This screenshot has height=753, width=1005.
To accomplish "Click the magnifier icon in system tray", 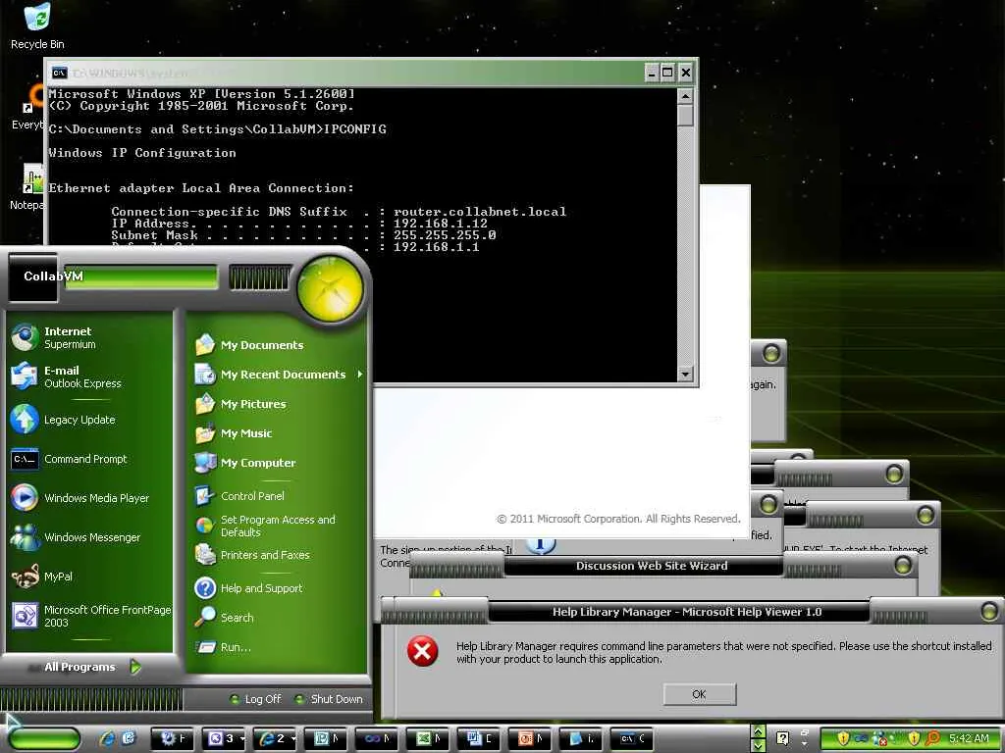I will point(932,738).
